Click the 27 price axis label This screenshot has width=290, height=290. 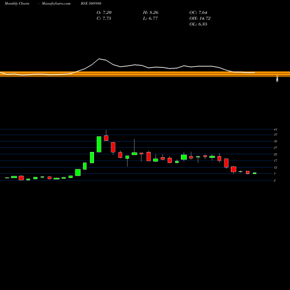tap(275, 148)
